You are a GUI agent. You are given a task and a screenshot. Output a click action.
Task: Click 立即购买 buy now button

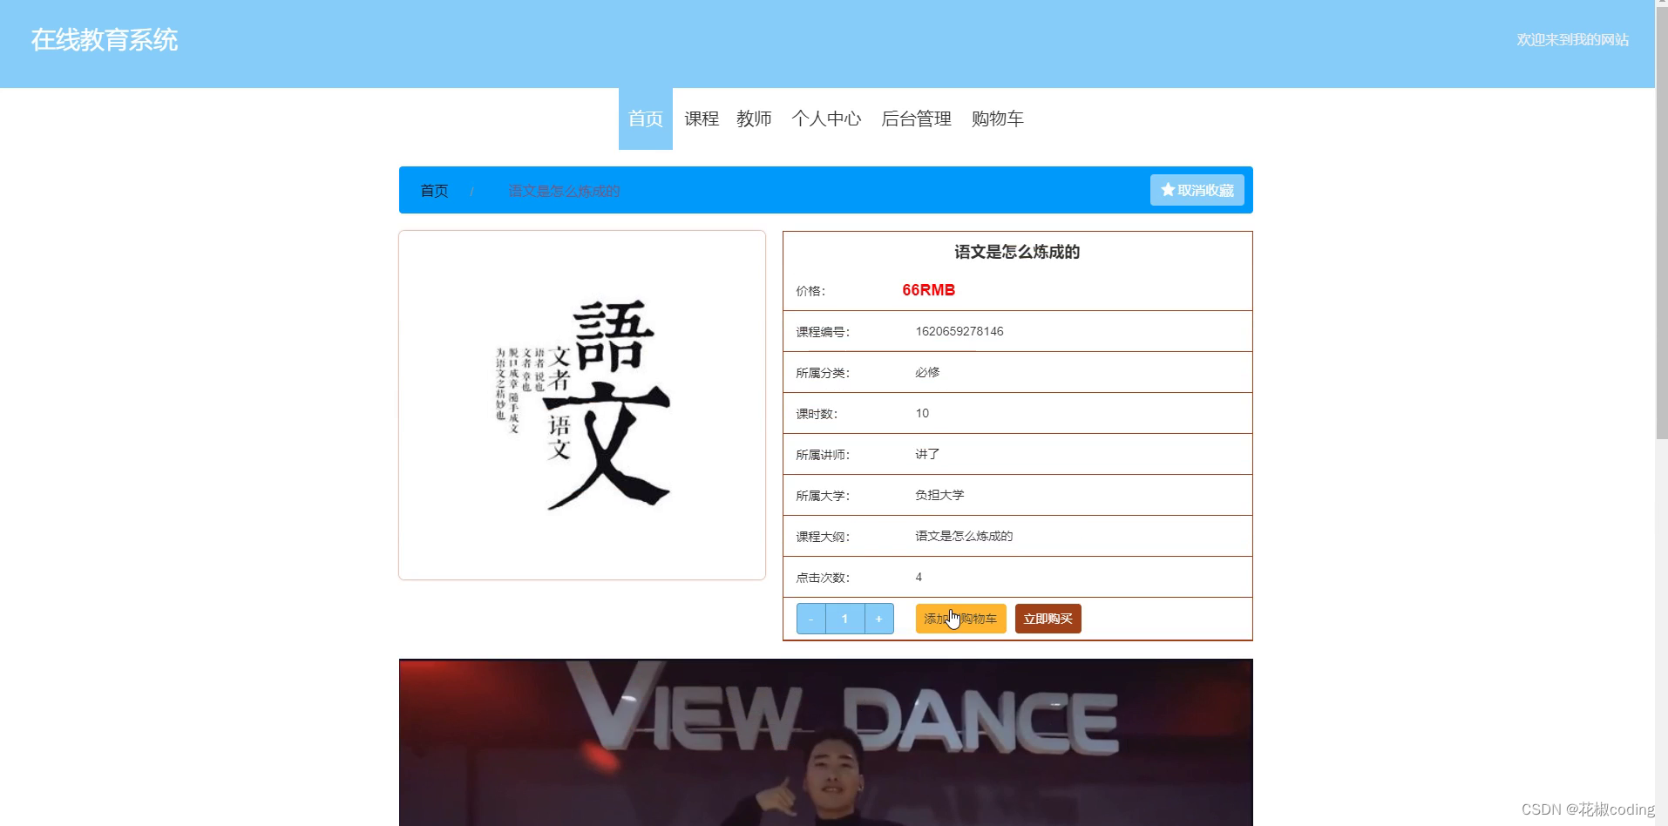1048,619
